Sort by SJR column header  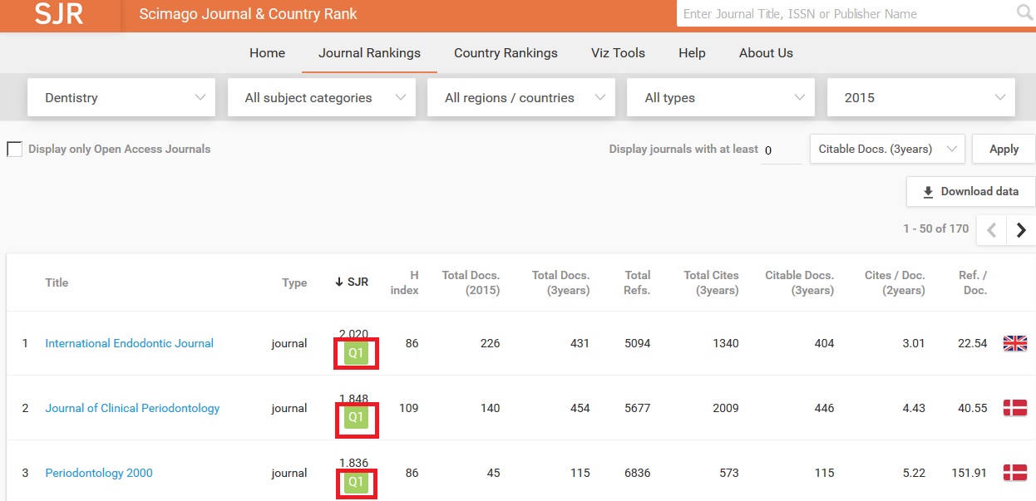tap(352, 282)
